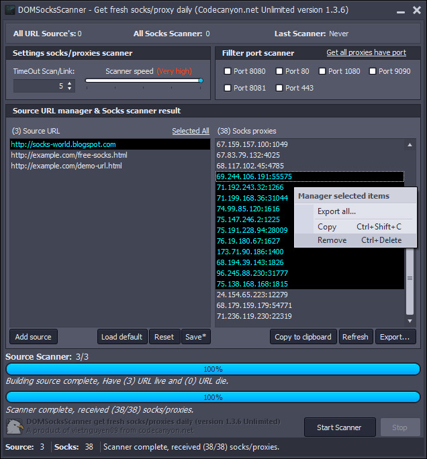Enable the Port 80 filter checkbox
The width and height of the screenshot is (427, 459).
(279, 71)
